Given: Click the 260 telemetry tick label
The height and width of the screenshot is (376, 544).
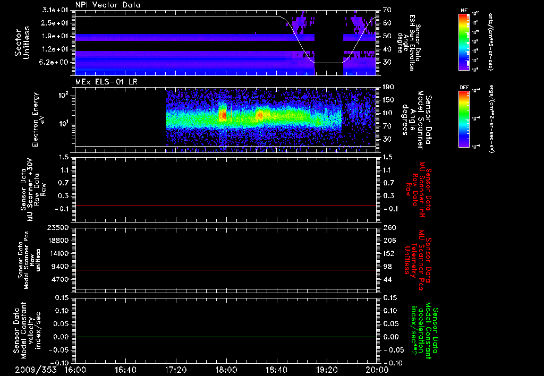Looking at the screenshot, I should pos(389,228).
